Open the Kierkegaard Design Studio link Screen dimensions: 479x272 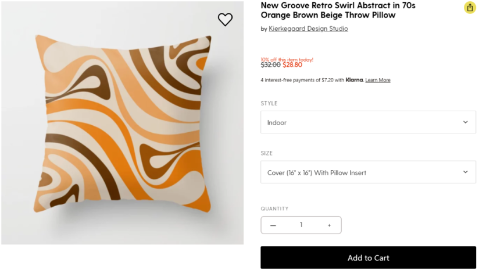point(308,29)
